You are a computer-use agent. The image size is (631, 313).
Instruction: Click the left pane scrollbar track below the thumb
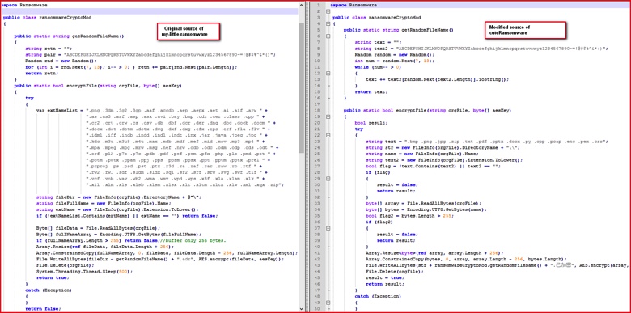point(302,229)
